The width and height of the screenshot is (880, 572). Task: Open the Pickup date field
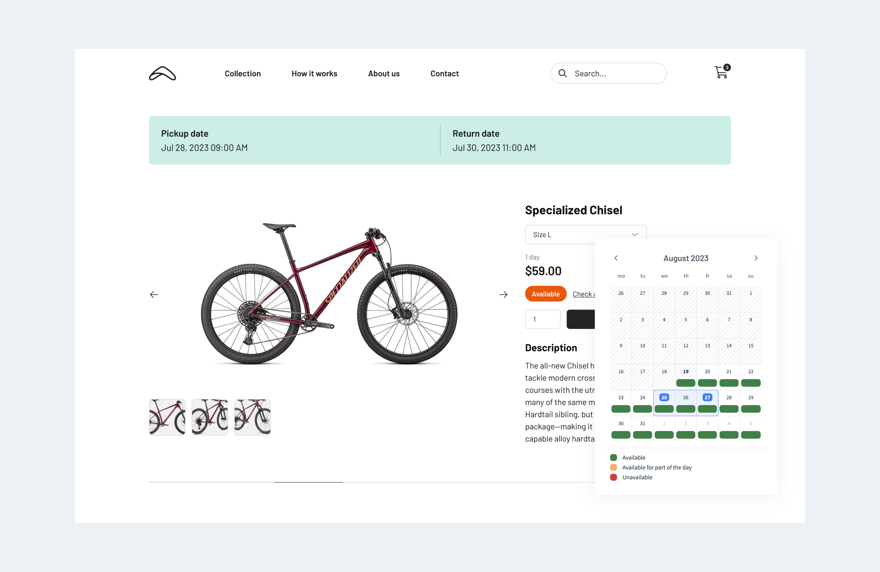tap(205, 141)
